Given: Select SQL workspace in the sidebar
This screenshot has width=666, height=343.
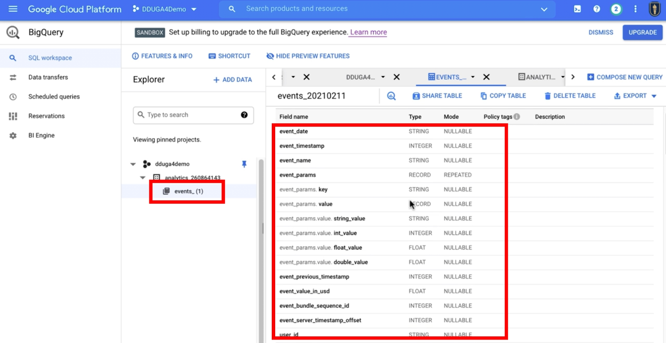Looking at the screenshot, I should (x=60, y=58).
